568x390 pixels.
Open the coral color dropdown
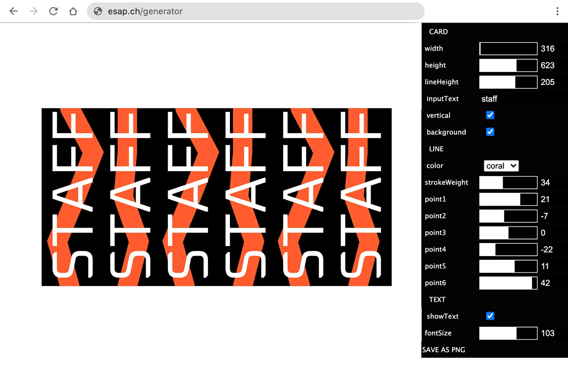click(501, 166)
